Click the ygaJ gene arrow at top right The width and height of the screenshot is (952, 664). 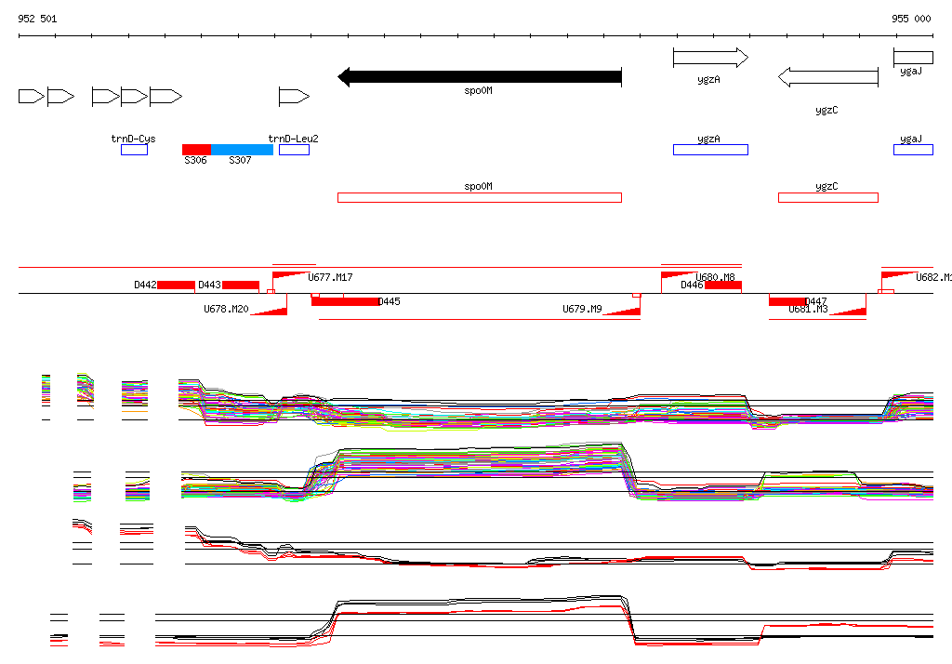(x=913, y=58)
